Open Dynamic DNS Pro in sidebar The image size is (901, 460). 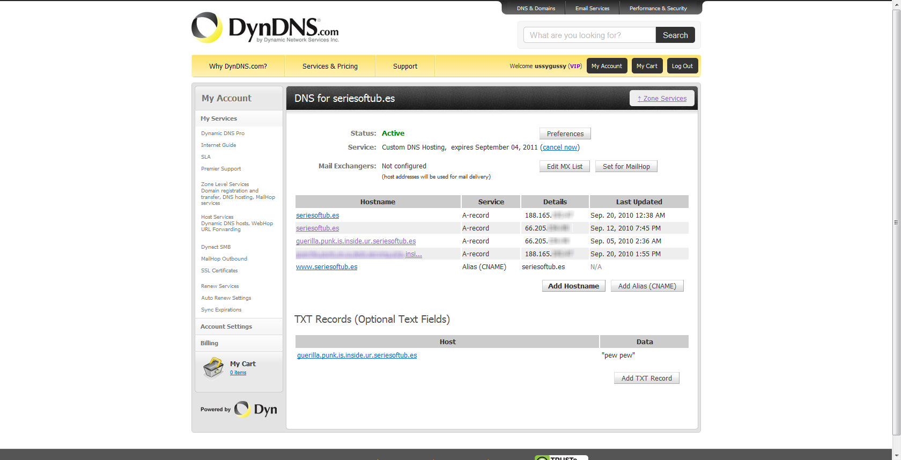(x=223, y=133)
